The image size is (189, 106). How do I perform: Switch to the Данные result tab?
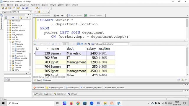(x=47, y=80)
